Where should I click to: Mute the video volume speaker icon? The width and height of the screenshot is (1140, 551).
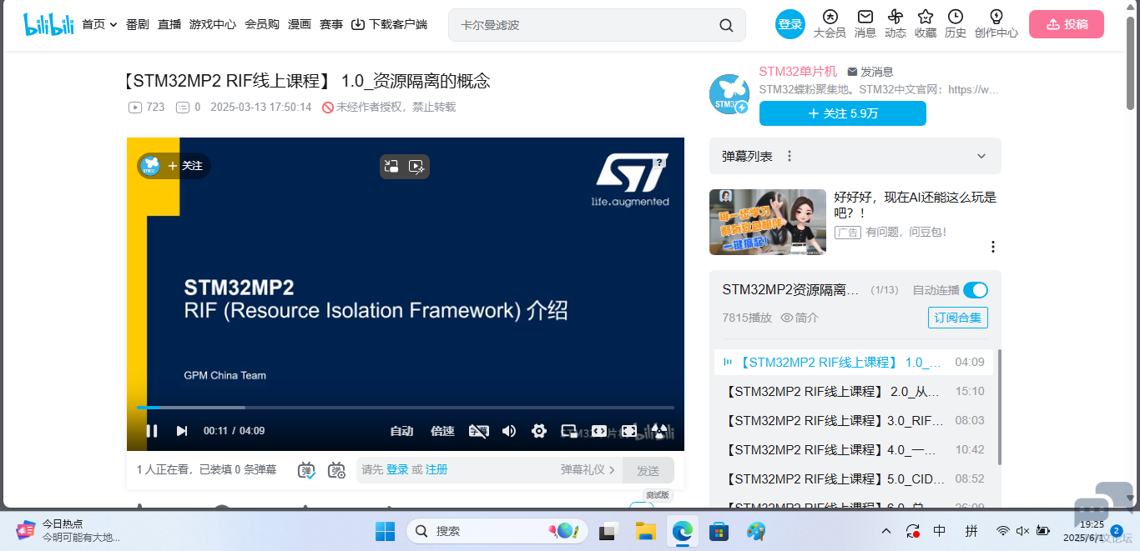tap(509, 431)
